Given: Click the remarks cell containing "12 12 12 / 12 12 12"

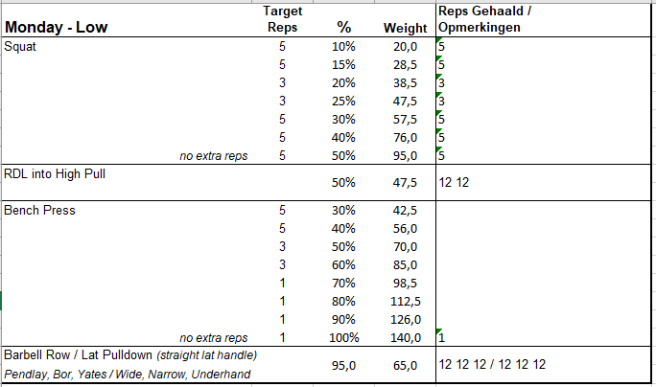Looking at the screenshot, I should pos(492,364).
